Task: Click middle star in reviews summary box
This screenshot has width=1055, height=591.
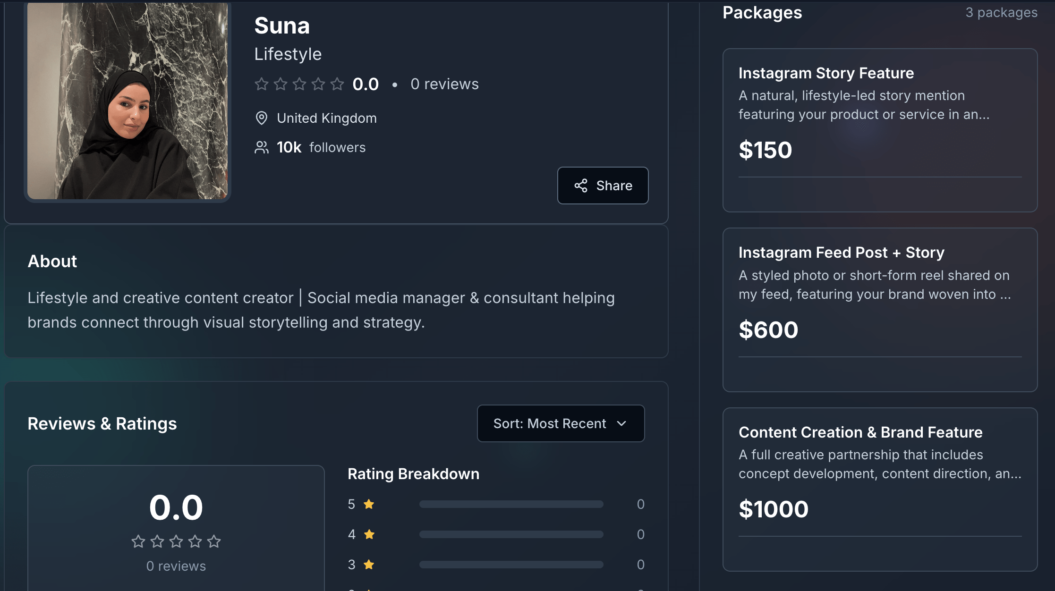Action: tap(176, 541)
